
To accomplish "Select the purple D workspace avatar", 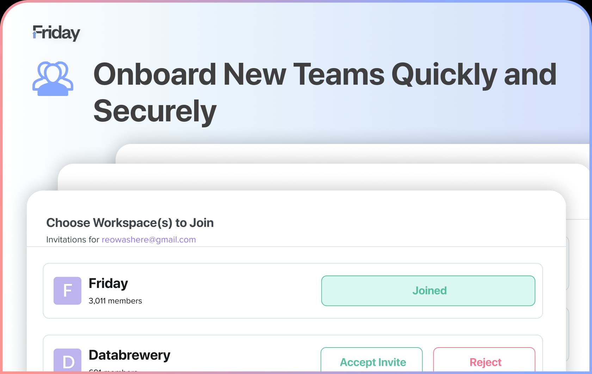I will pyautogui.click(x=67, y=360).
